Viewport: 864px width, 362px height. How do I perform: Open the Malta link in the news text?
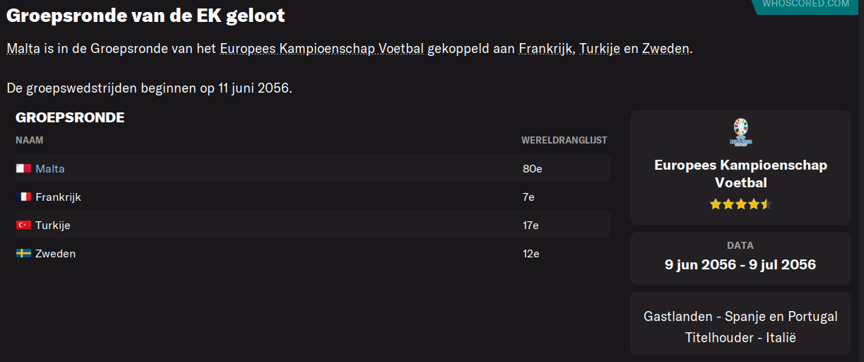23,49
